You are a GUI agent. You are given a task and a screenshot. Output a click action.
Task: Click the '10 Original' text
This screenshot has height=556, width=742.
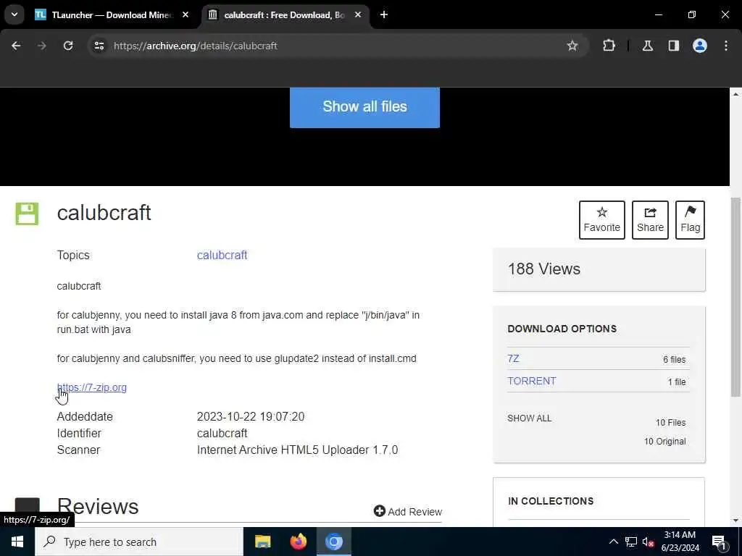pyautogui.click(x=664, y=442)
